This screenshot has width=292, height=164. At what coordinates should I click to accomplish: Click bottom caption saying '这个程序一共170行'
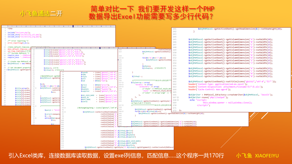tap(200, 156)
